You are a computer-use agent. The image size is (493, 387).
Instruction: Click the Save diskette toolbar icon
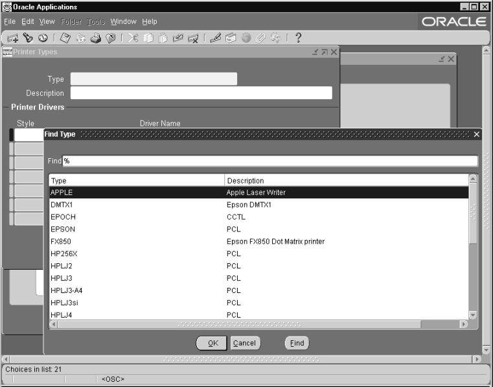click(65, 38)
